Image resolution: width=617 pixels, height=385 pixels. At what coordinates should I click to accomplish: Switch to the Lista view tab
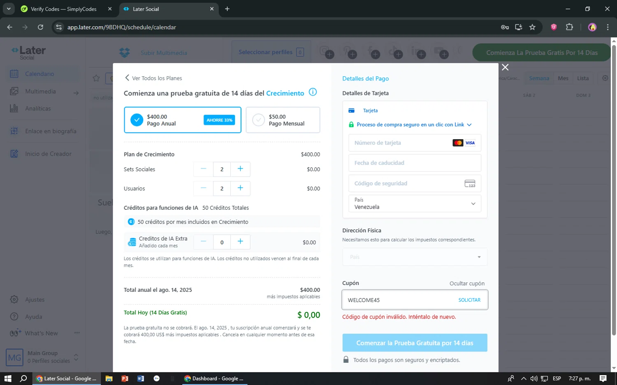583,78
